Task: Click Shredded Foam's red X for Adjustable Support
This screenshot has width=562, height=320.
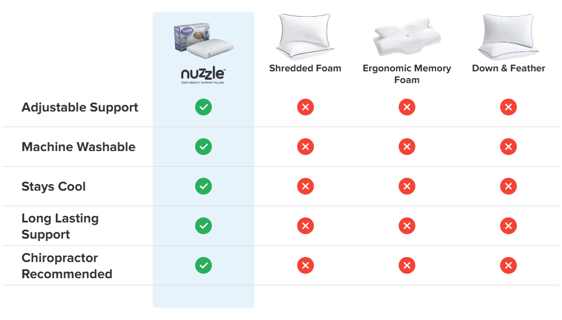Action: coord(305,107)
